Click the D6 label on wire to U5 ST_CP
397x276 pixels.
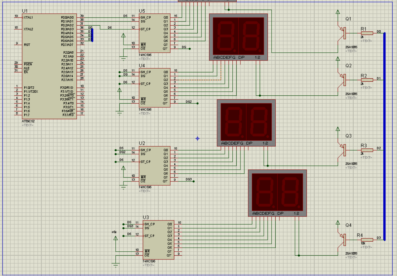click(110, 27)
